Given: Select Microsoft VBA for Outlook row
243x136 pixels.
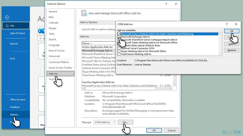Looking at the screenshot, I should click(x=99, y=61).
